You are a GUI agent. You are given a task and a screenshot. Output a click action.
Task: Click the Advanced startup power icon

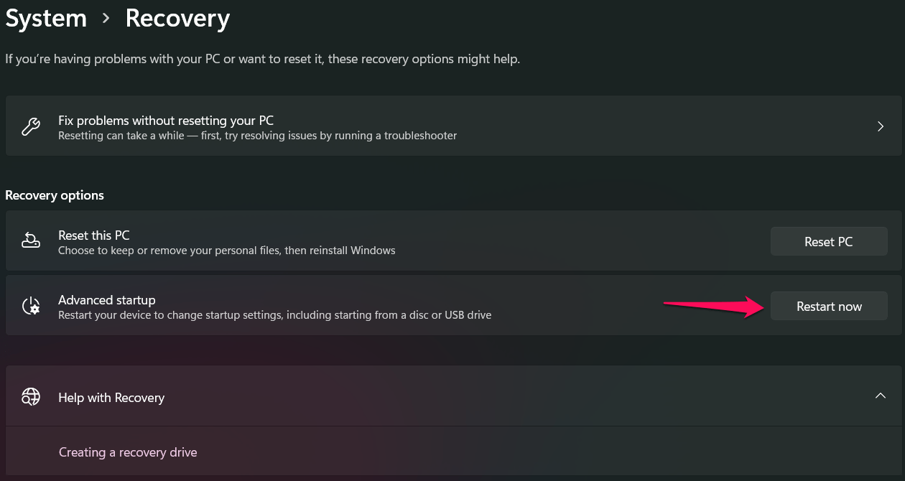(31, 307)
